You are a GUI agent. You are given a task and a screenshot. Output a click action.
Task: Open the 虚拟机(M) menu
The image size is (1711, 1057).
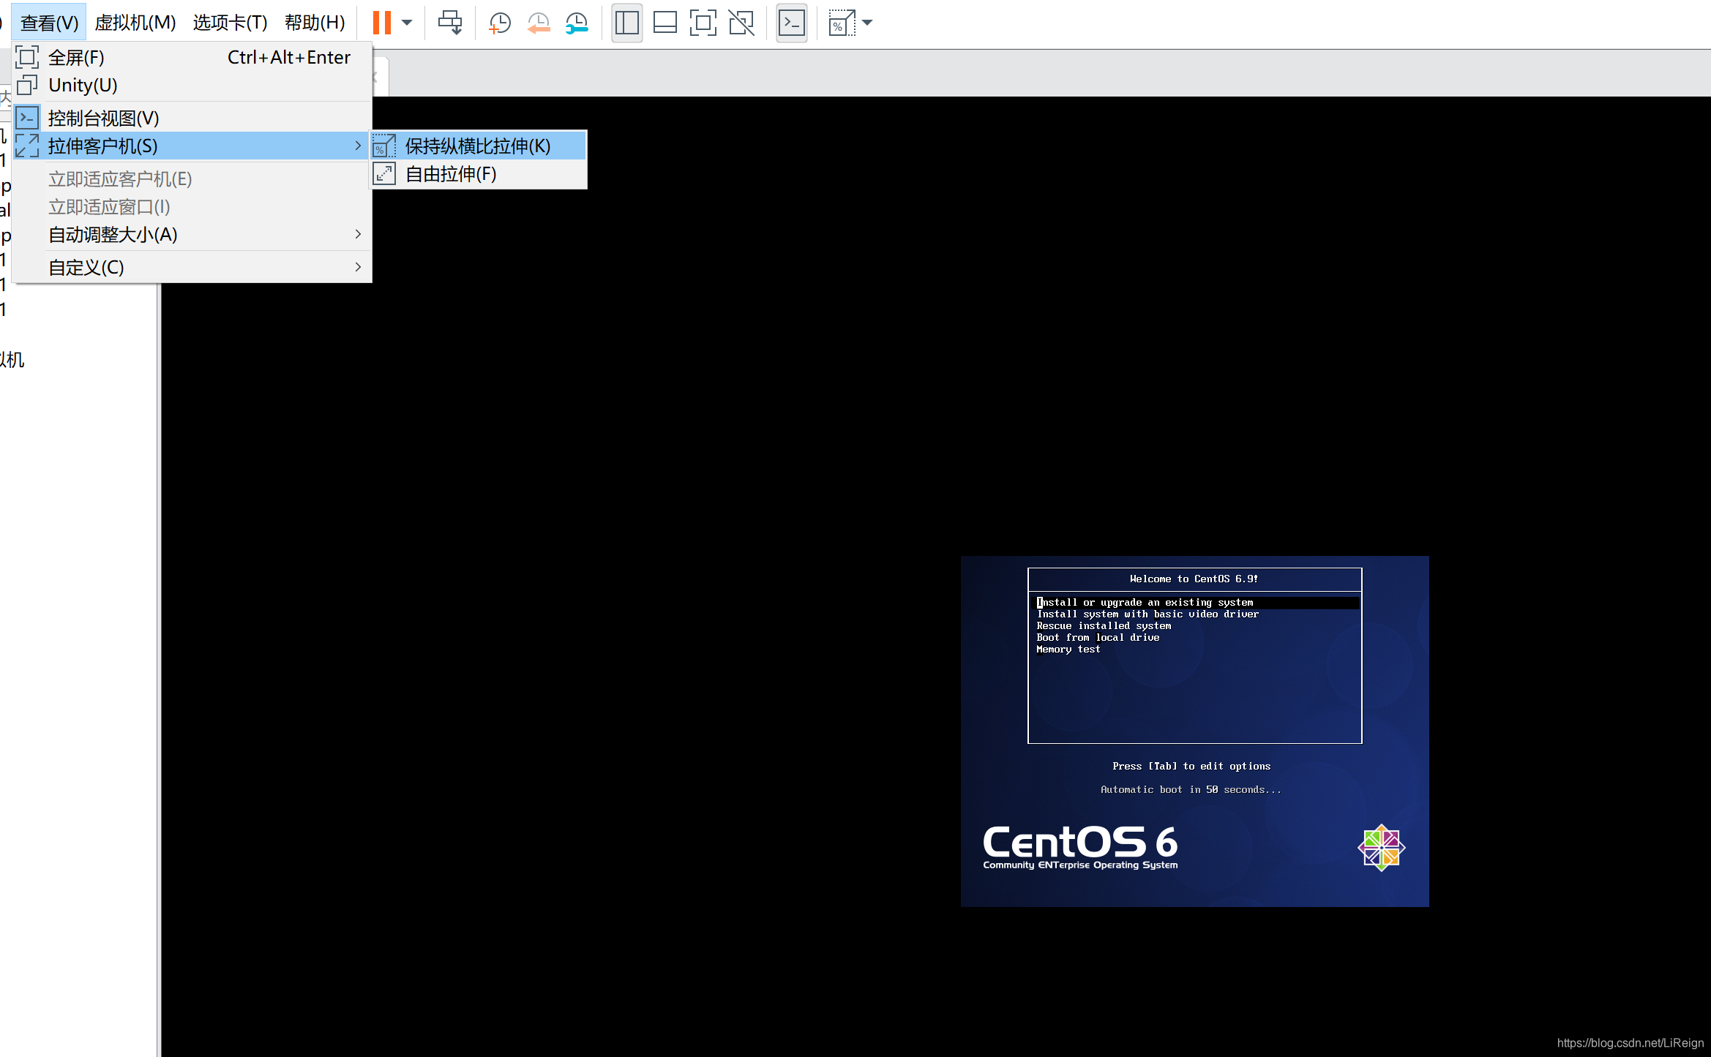tap(135, 23)
